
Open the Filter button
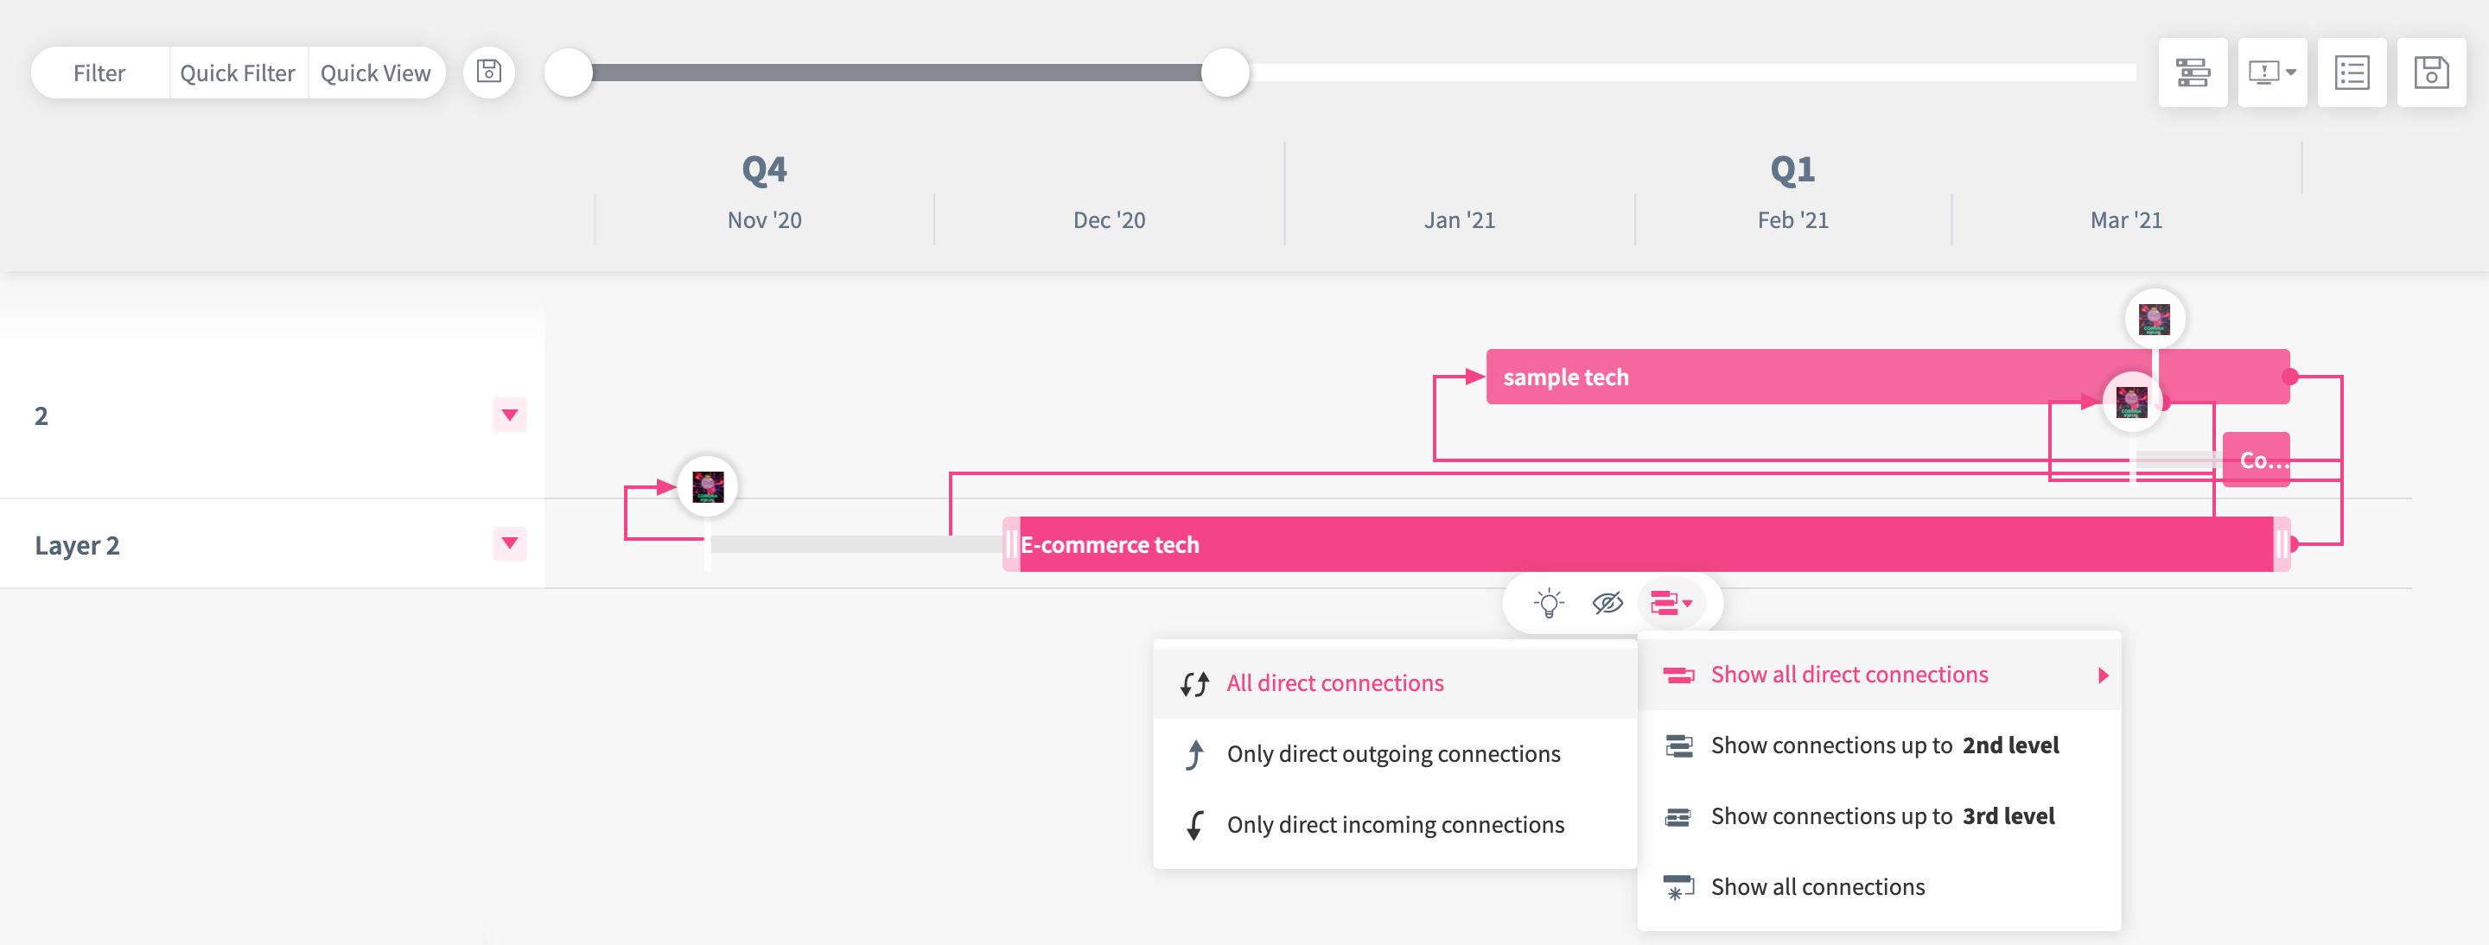pos(99,73)
